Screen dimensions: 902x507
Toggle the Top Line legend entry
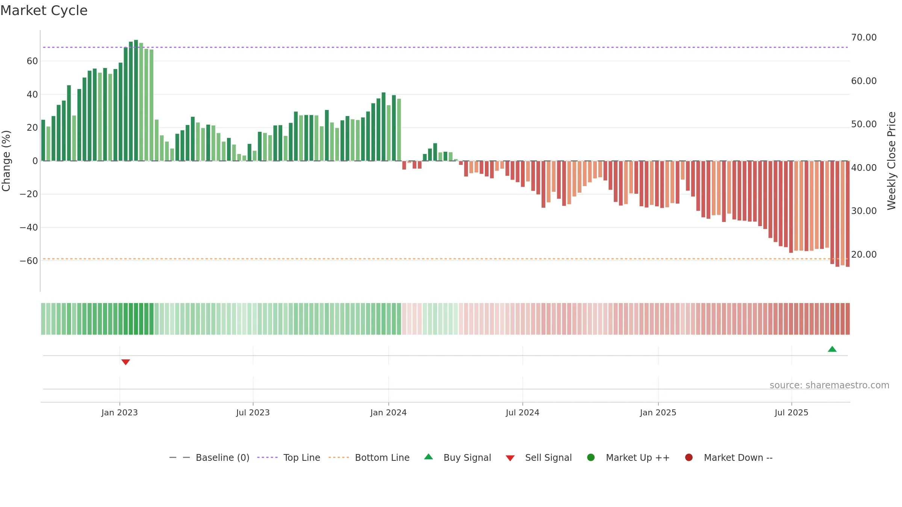(x=289, y=457)
